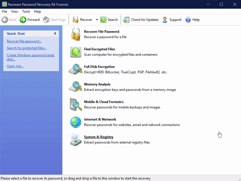
Task: Click the blue Help question icon
Action: tap(188, 20)
